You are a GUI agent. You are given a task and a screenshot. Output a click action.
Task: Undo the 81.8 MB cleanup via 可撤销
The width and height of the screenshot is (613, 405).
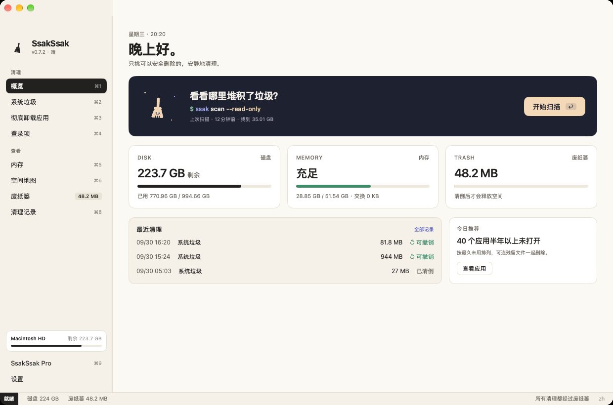[422, 243]
